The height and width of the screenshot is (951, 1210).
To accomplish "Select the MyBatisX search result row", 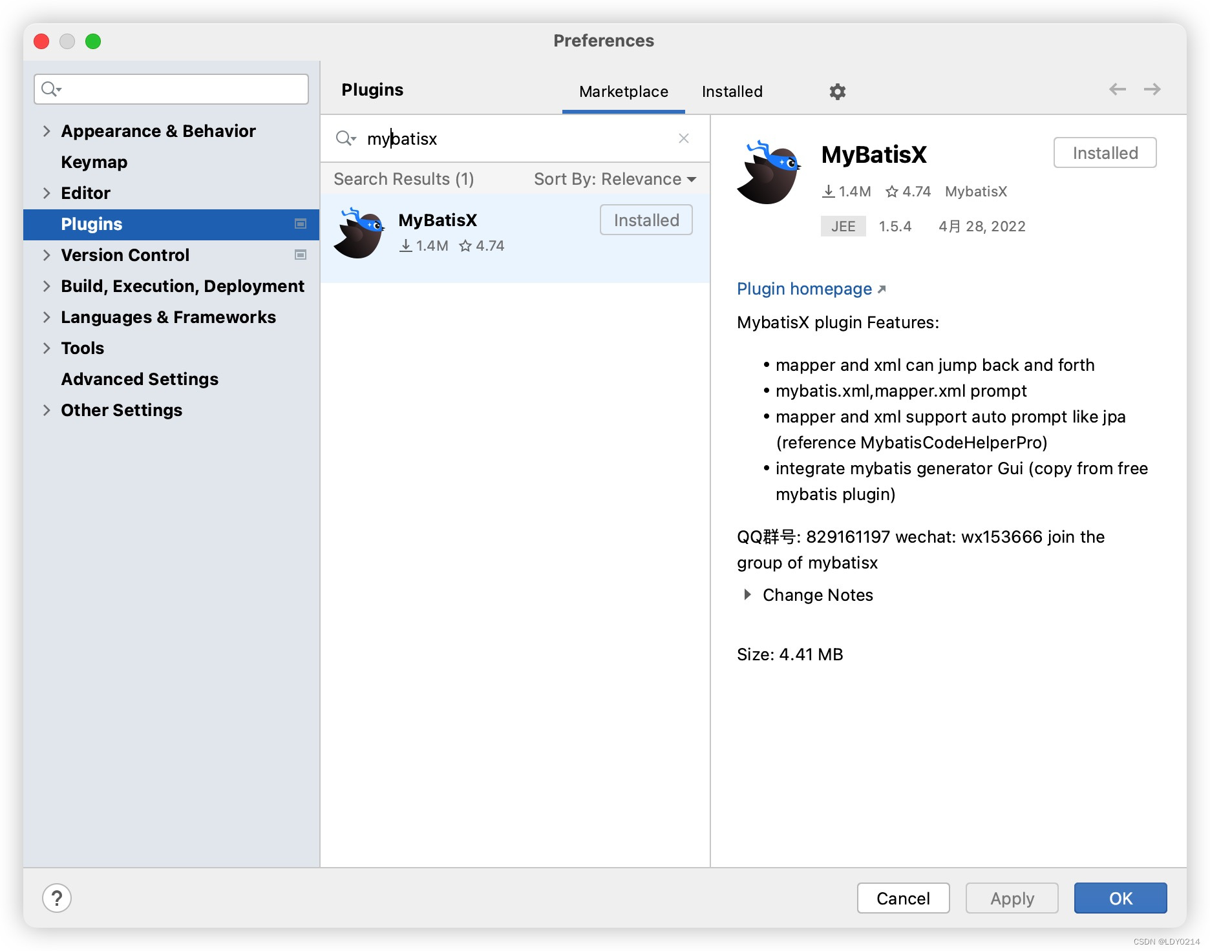I will (515, 238).
